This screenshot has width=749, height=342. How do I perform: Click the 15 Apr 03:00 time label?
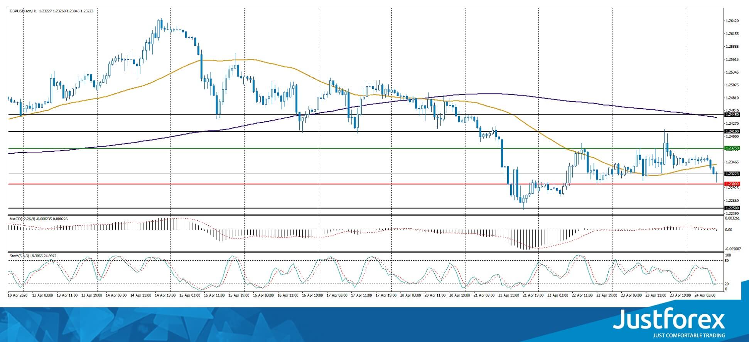[190, 295]
